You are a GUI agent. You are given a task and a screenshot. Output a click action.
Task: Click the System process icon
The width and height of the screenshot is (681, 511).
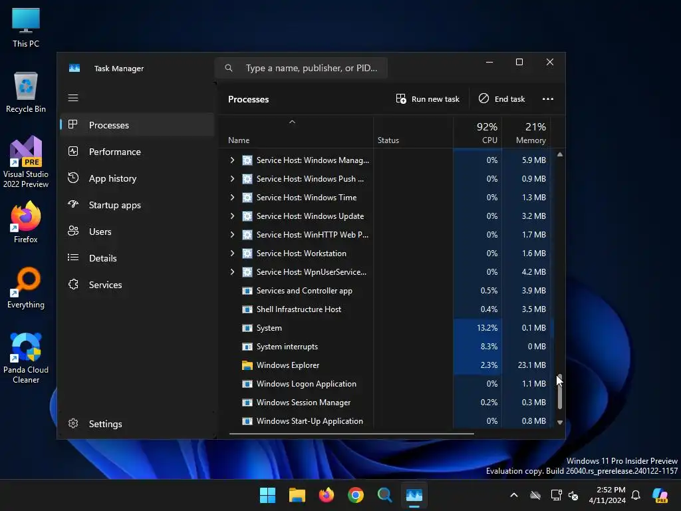pyautogui.click(x=247, y=328)
